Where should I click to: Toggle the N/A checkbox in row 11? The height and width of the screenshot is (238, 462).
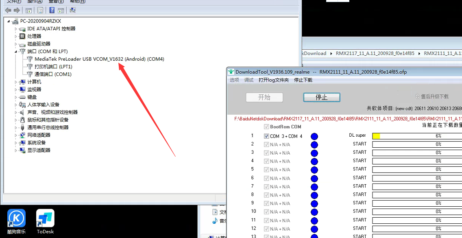(x=266, y=221)
